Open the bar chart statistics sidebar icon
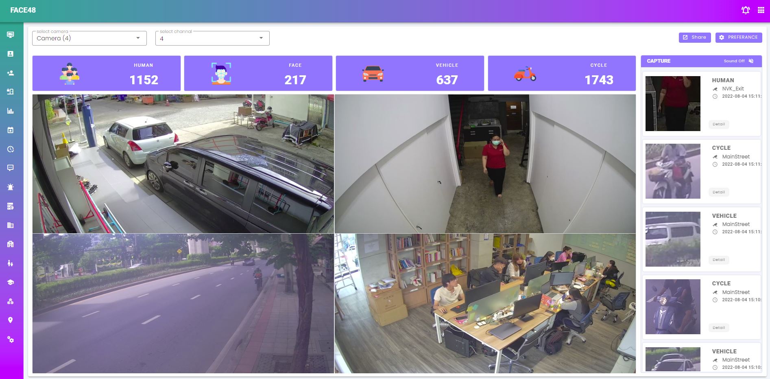Image resolution: width=770 pixels, height=379 pixels. pyautogui.click(x=11, y=111)
